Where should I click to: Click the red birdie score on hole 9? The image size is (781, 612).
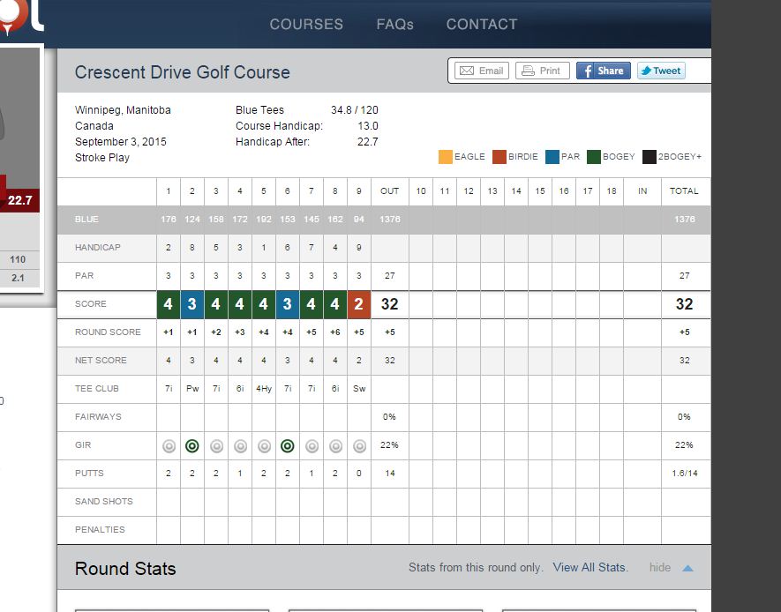[x=358, y=304]
